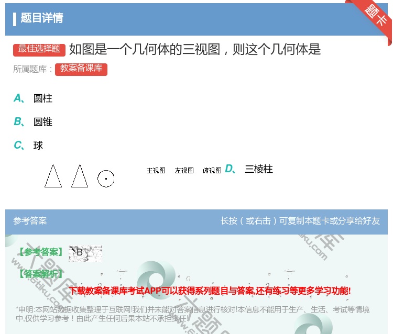The width and height of the screenshot is (393, 334).
Task: Click the 所属题库 label
Action: (x=32, y=69)
